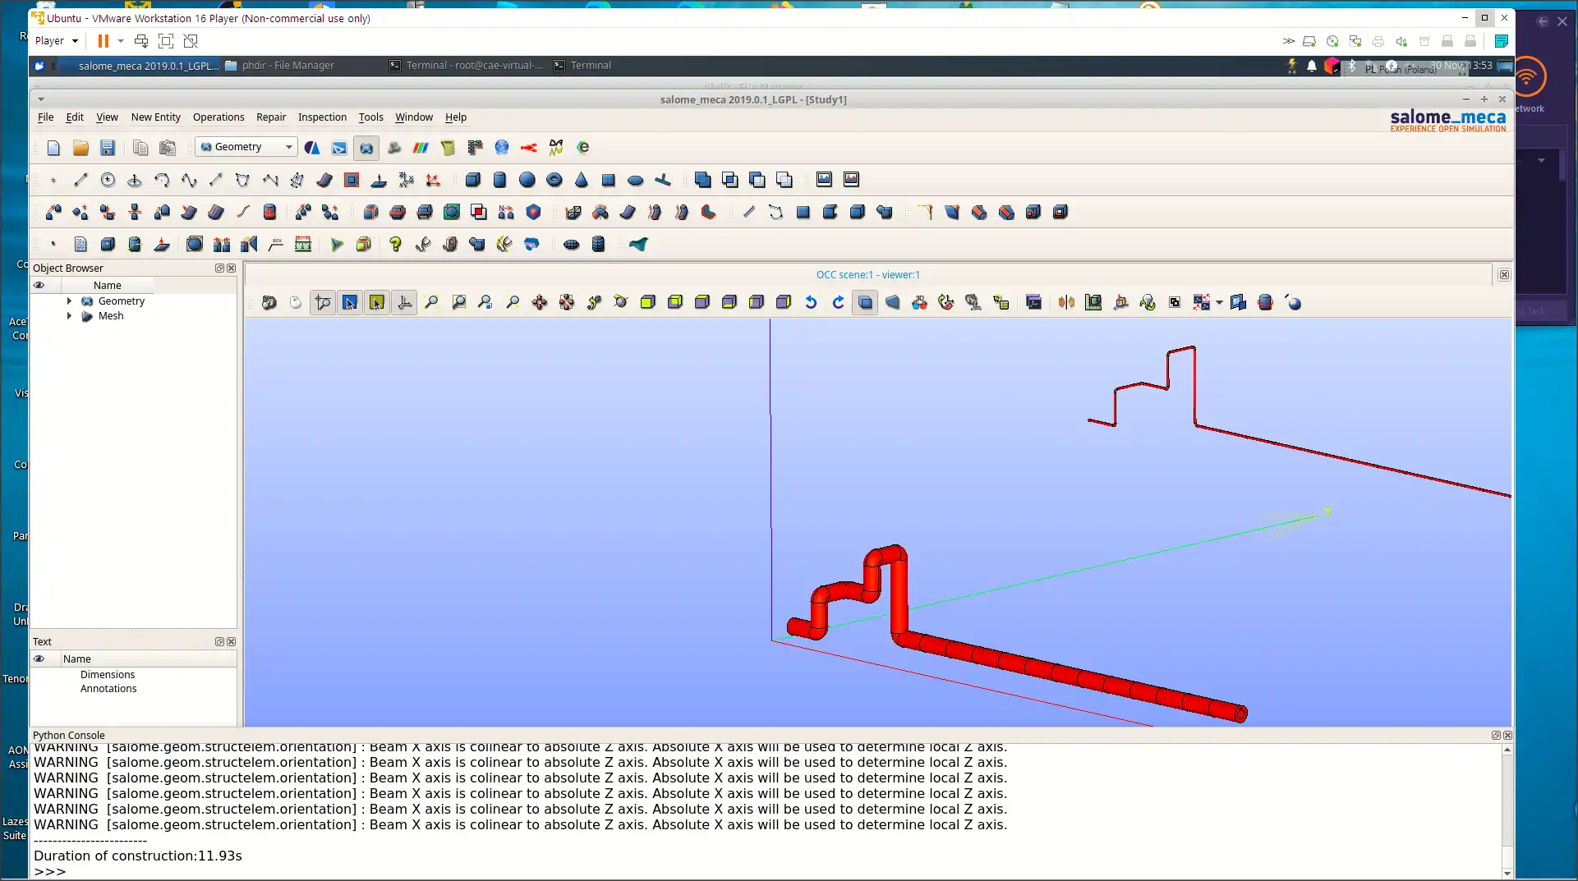This screenshot has width=1578, height=881.
Task: Create a box primitive
Action: coord(472,180)
